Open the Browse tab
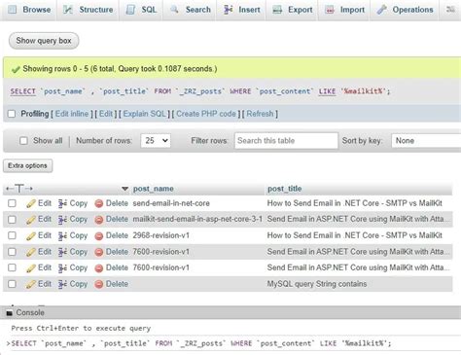The width and height of the screenshot is (461, 355). tap(29, 10)
